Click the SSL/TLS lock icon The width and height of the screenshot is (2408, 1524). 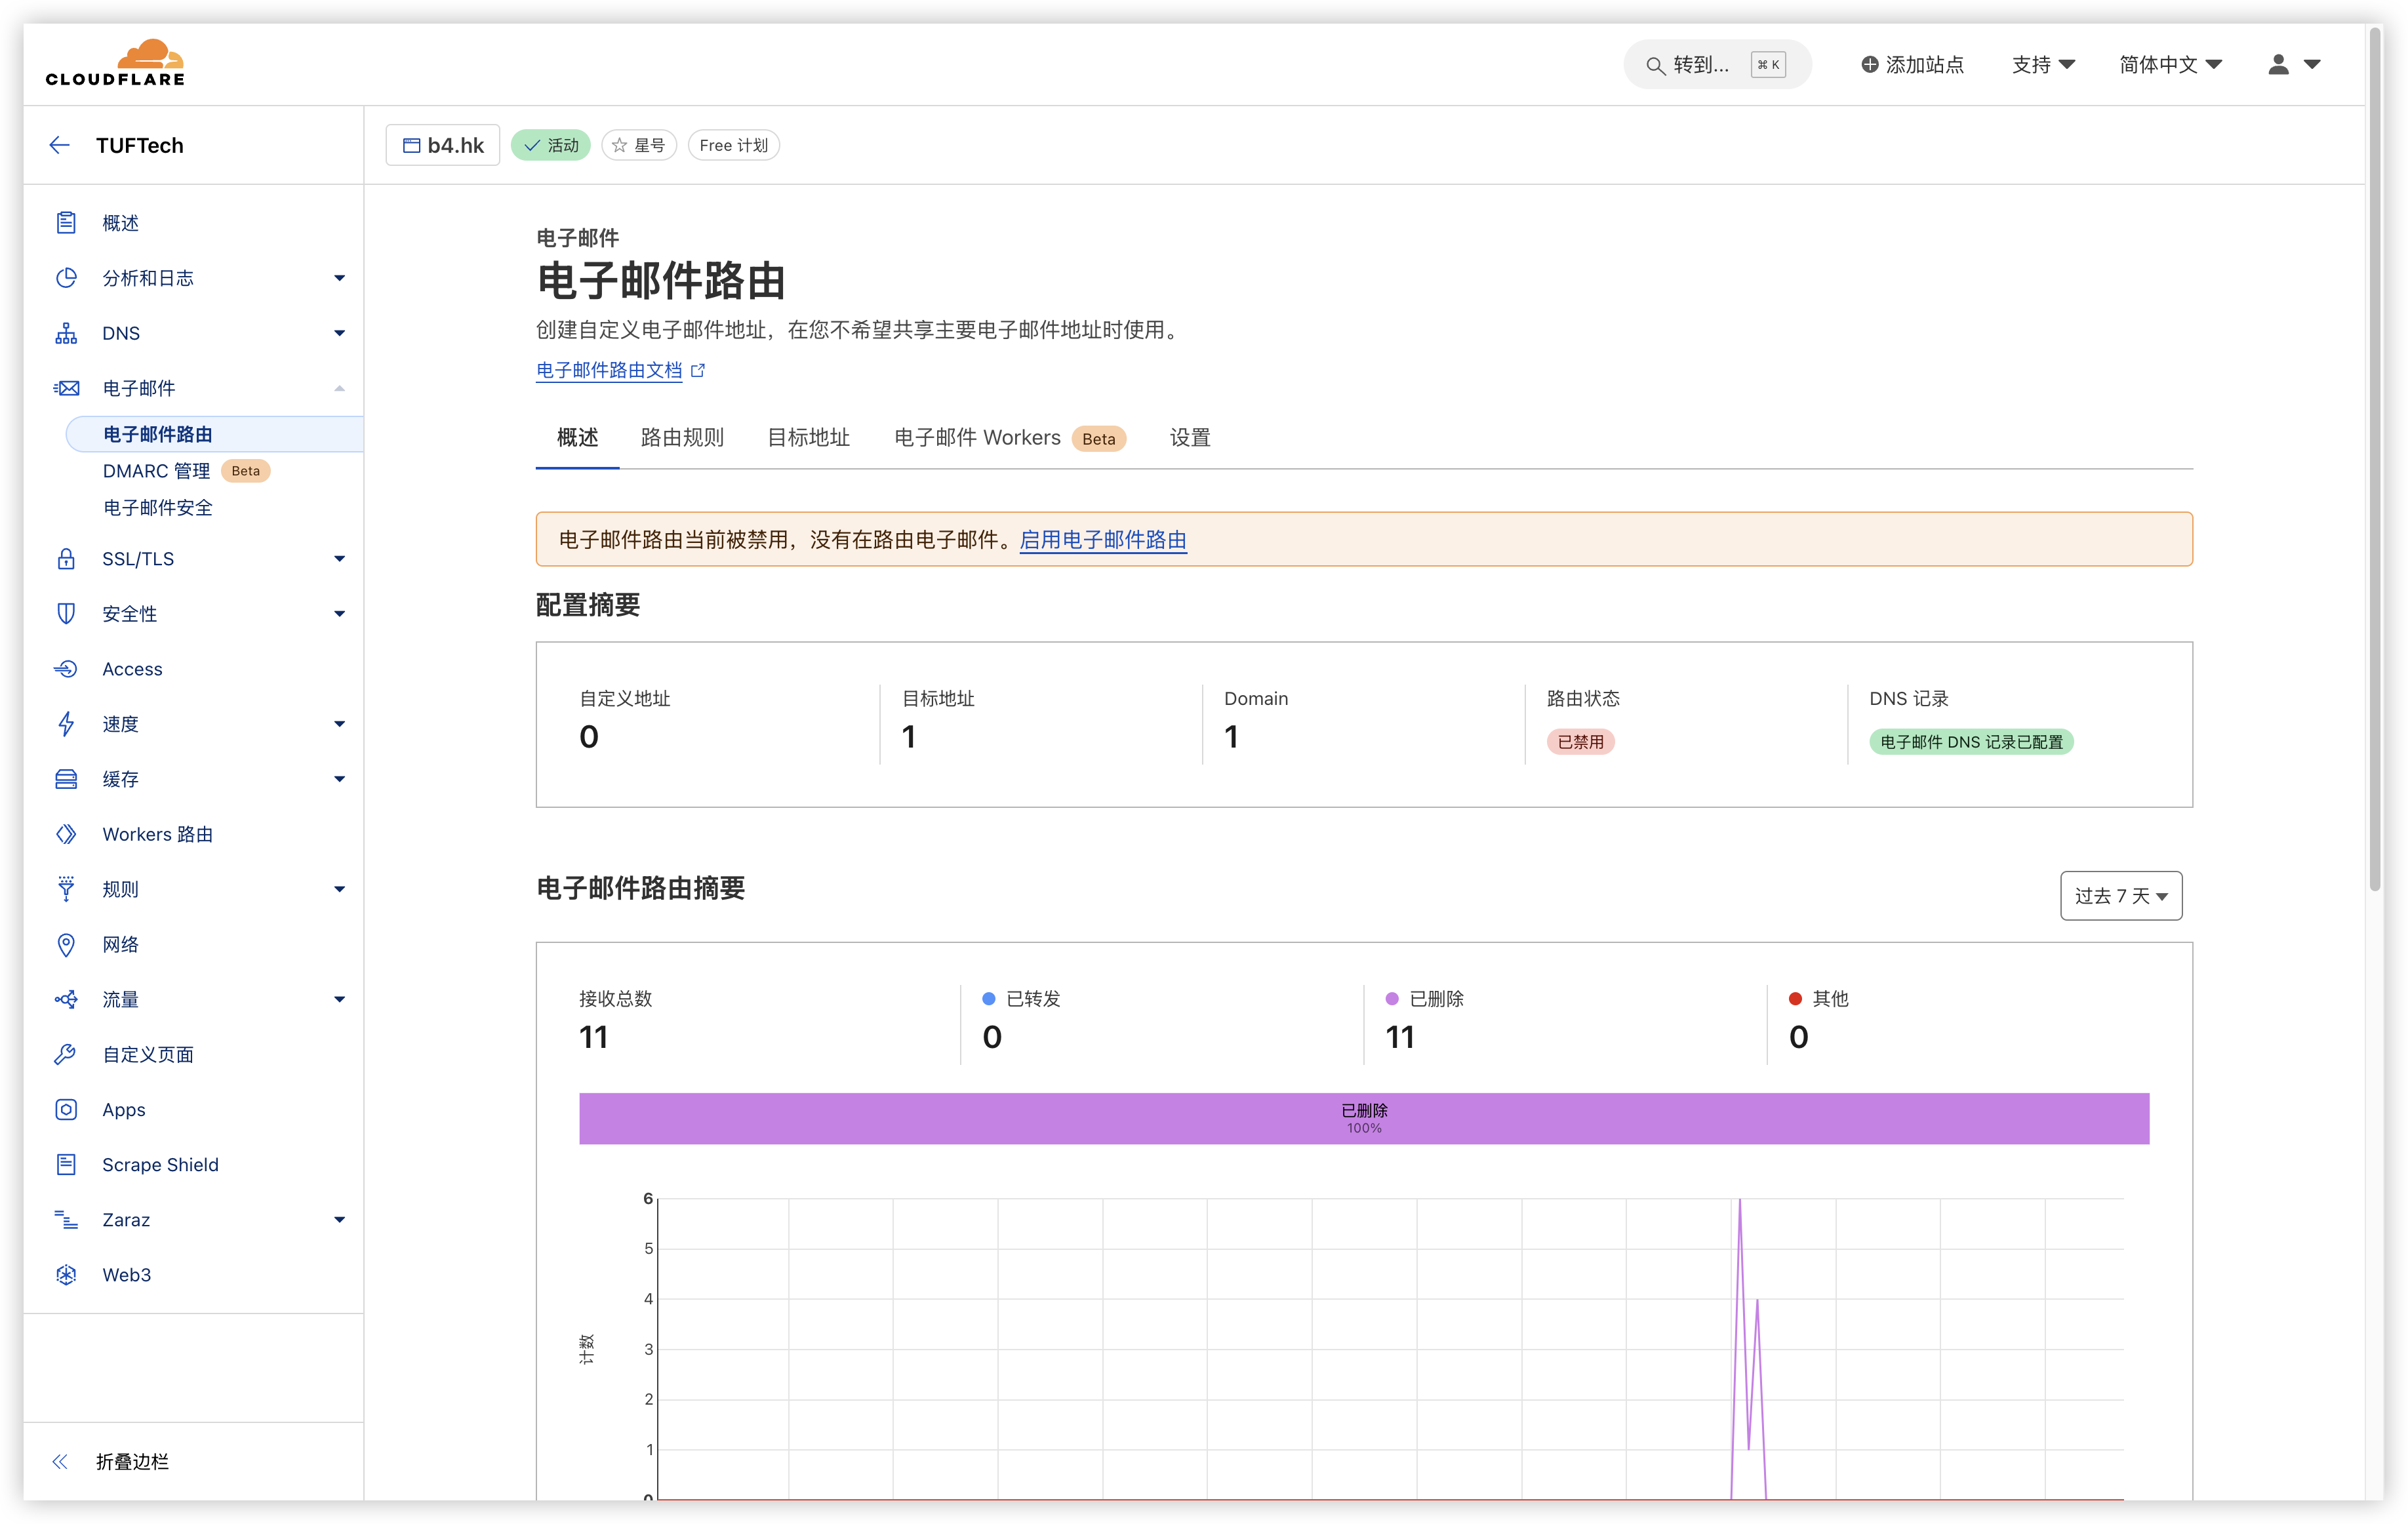point(66,558)
